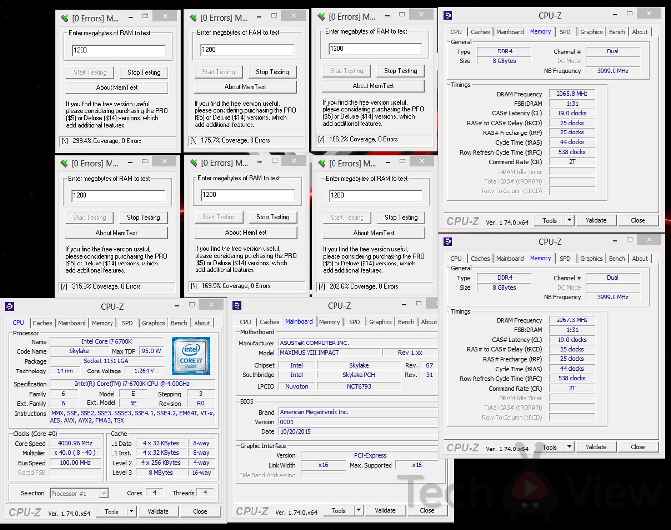Open Tools dropdown arrow in 2065.8 MHz CPU-Z window
This screenshot has width=671, height=530.
point(569,220)
